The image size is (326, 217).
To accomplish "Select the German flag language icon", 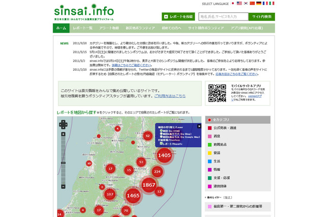I will (x=259, y=4).
